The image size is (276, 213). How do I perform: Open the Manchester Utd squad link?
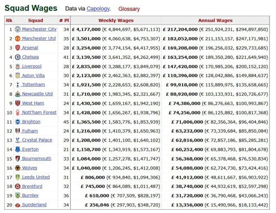[x=38, y=38]
